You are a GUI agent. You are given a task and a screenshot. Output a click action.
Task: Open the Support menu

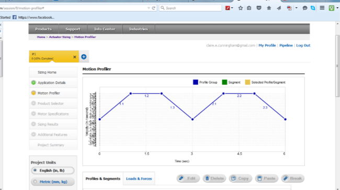click(x=73, y=29)
